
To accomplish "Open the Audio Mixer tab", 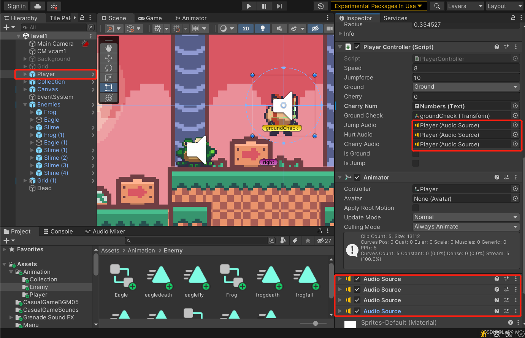I will click(105, 231).
